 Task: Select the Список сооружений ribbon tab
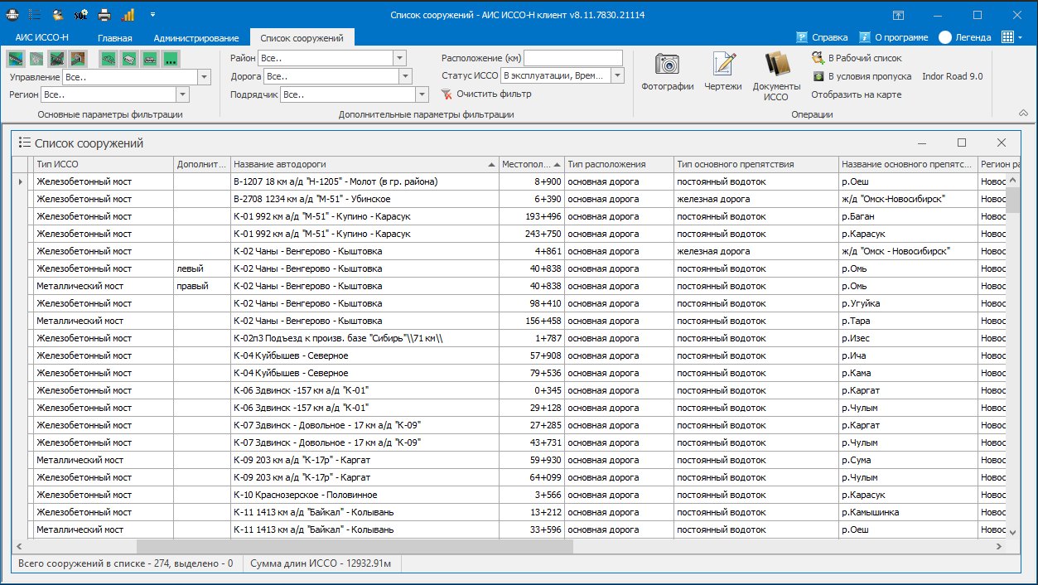click(302, 37)
